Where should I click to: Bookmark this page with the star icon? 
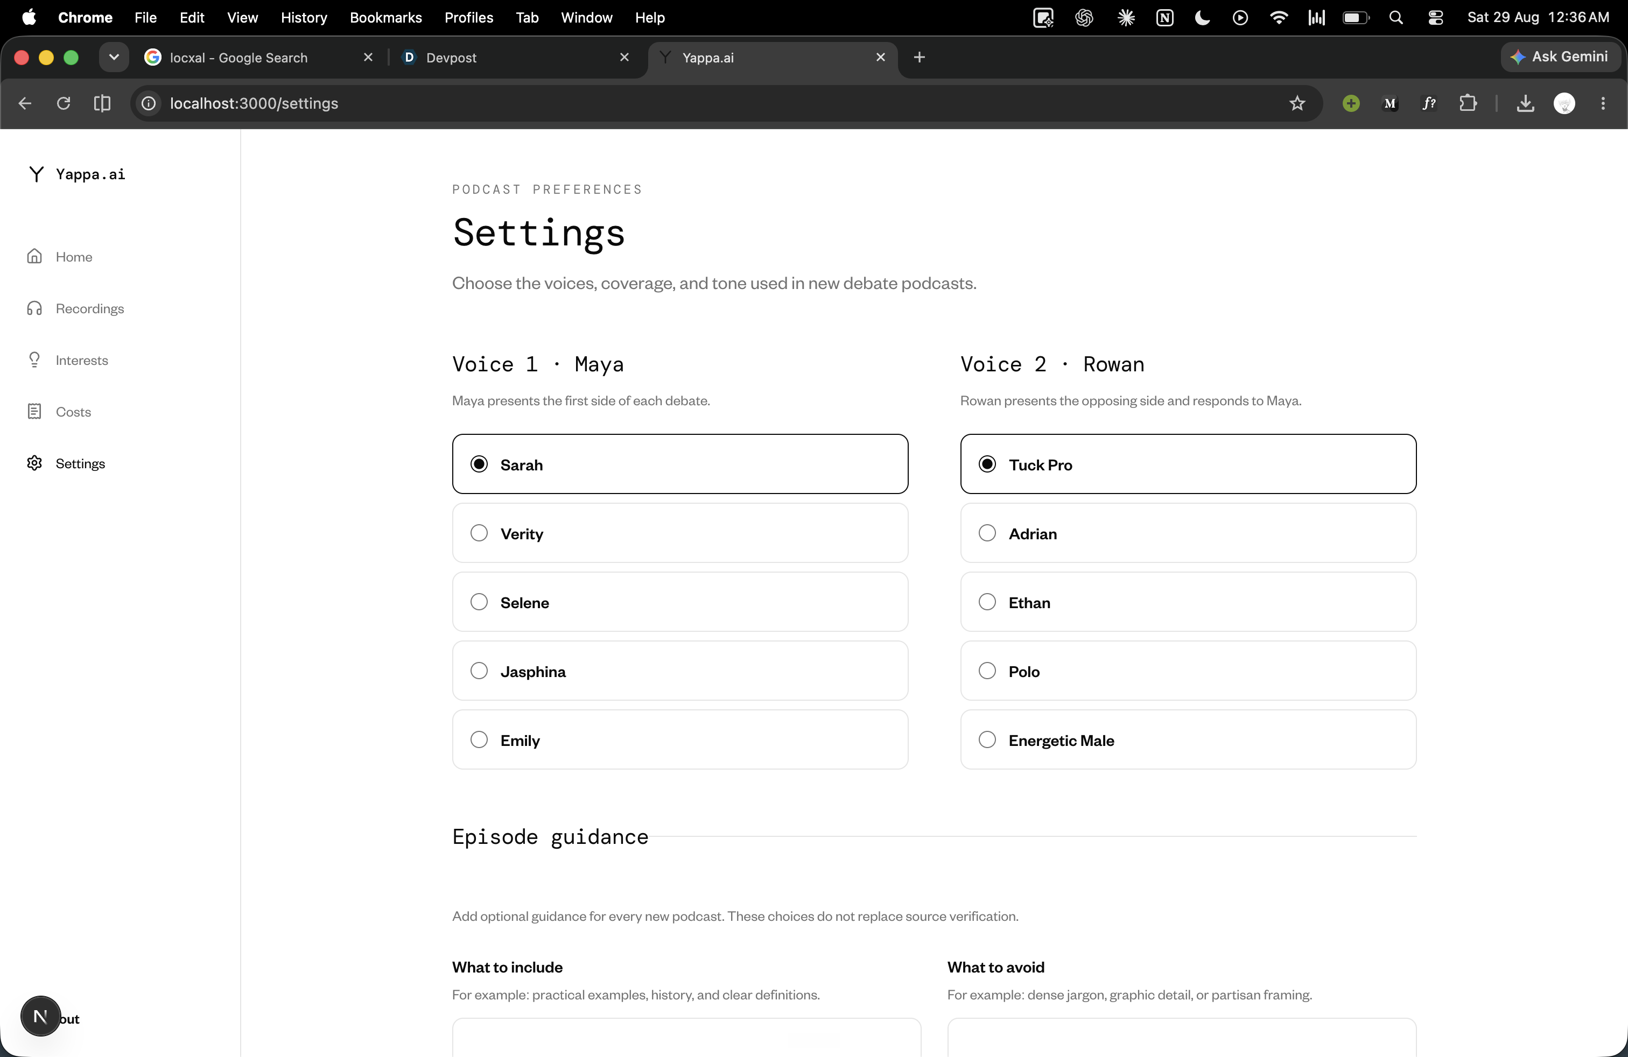pos(1297,103)
